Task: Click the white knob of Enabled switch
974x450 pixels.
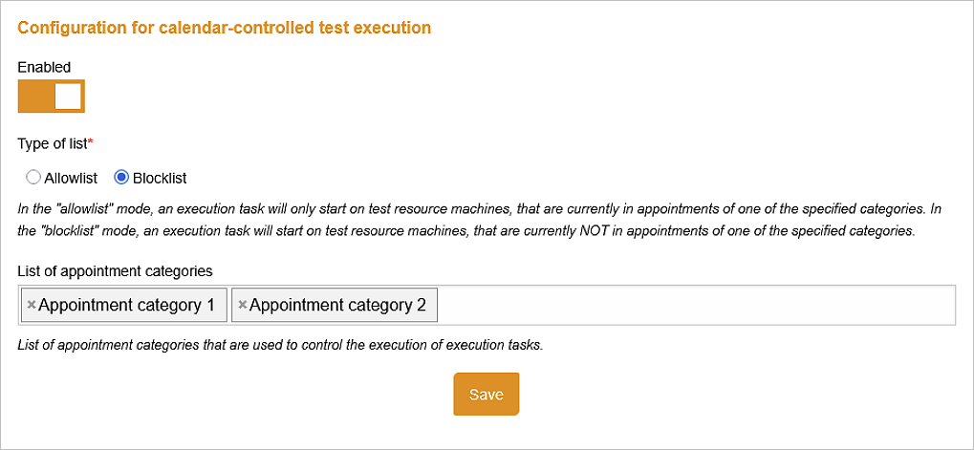Action: pos(68,96)
